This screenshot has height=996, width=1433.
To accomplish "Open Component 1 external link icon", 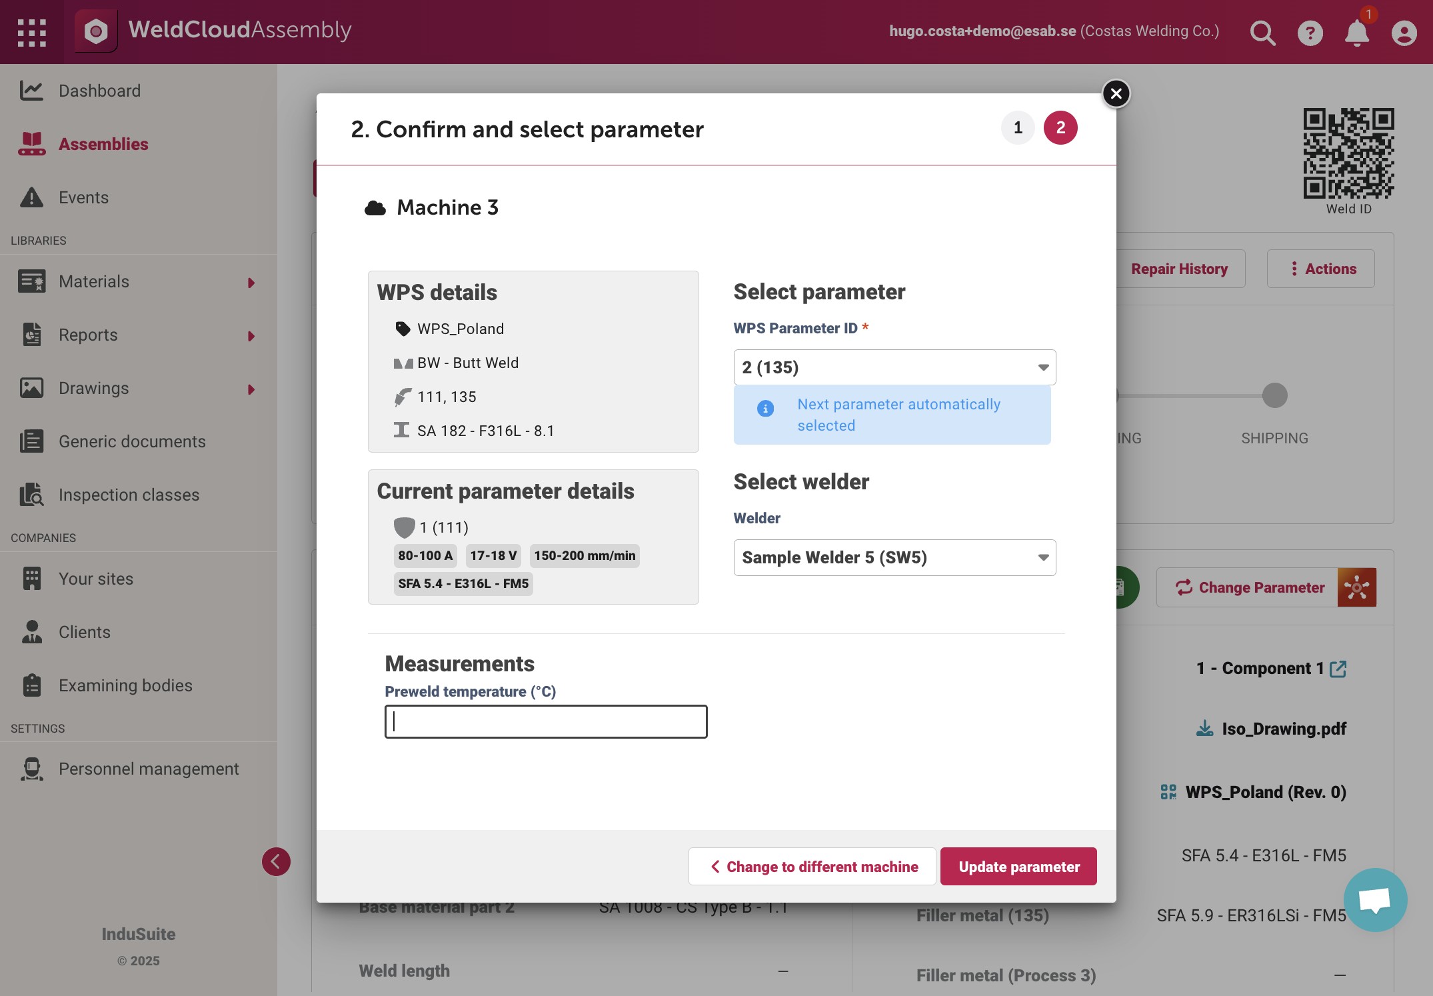I will (x=1338, y=669).
